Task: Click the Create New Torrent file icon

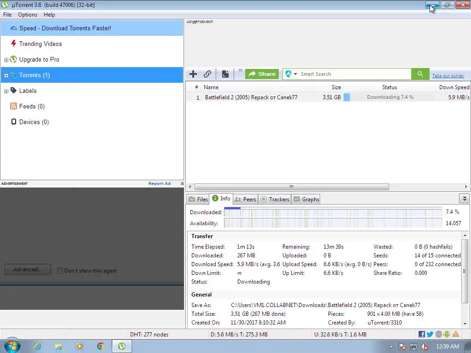Action: (225, 74)
